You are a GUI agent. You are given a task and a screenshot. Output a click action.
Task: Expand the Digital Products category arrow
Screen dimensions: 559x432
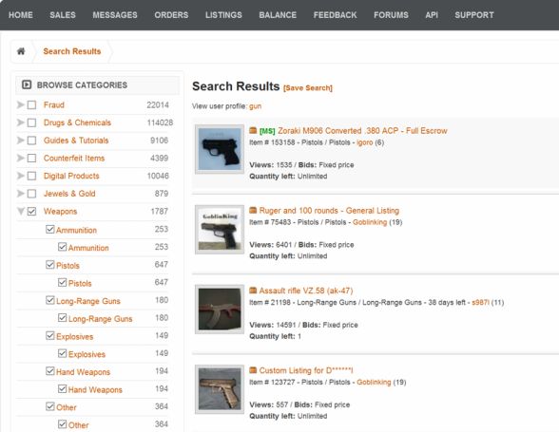pos(21,176)
